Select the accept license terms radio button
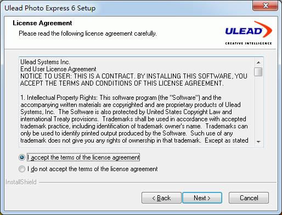The image size is (282, 215). 22,157
